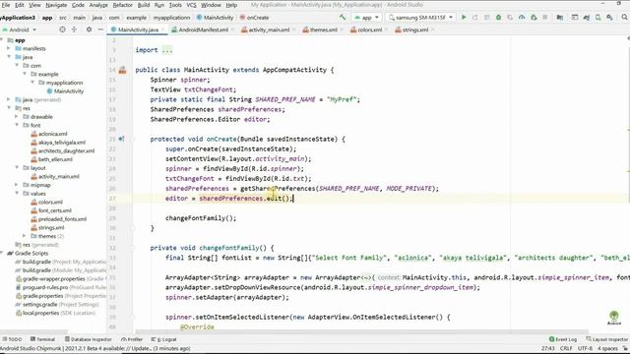The image size is (630, 354).
Task: Click the grayed Stop icon in toolbar
Action: [544, 18]
